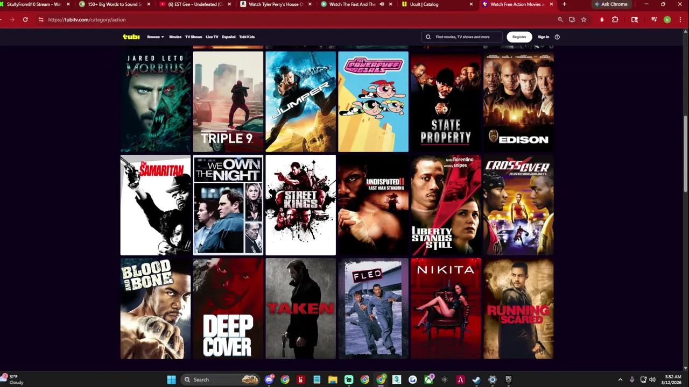Open Steam from the taskbar

tap(476, 379)
